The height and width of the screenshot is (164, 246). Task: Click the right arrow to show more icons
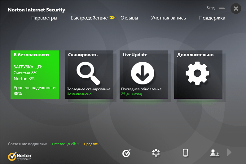click(x=229, y=153)
